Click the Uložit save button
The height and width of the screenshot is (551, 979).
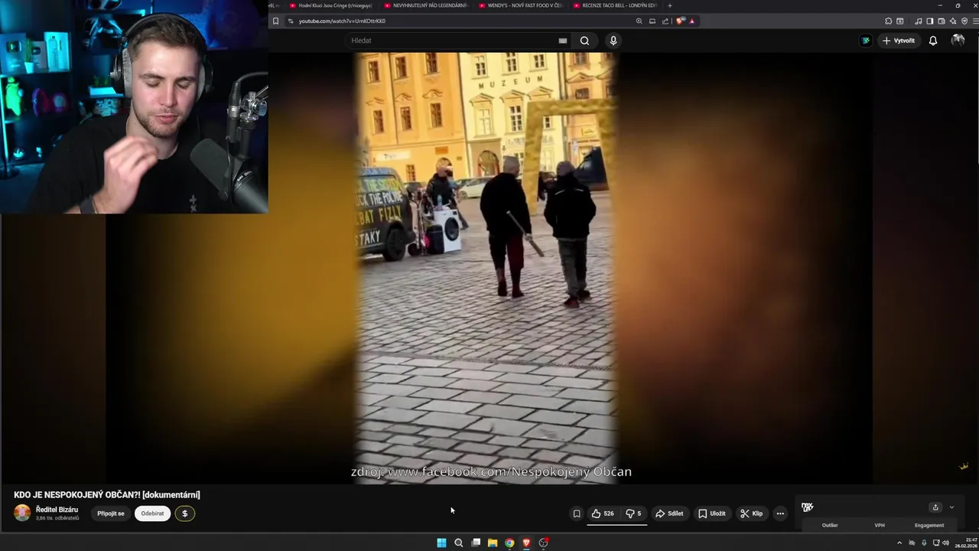coord(711,514)
